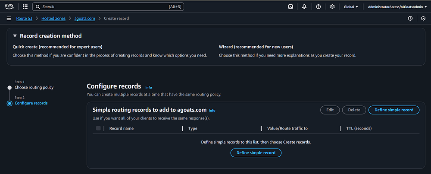
Task: Select Step 1 Choose routing policy
Action: (34, 87)
